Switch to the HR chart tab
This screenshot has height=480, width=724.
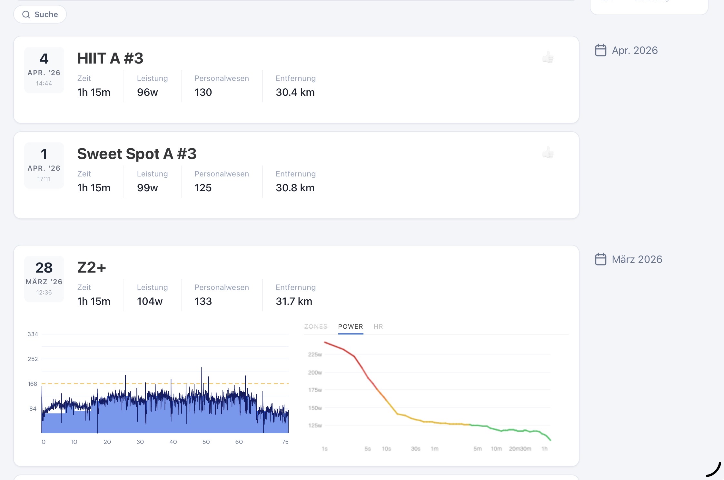click(378, 326)
